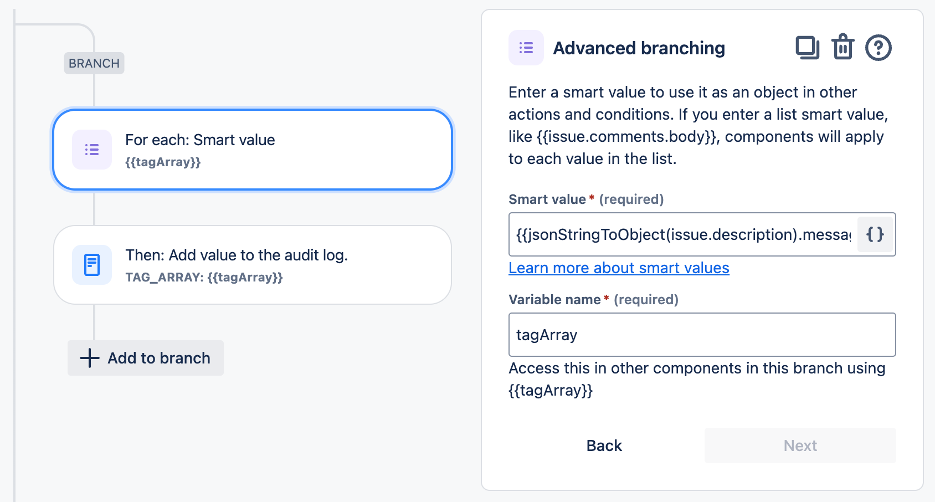Click the TAG_ARRAY: {{tagArray}} subtitle text
Viewport: 935px width, 502px height.
[204, 277]
